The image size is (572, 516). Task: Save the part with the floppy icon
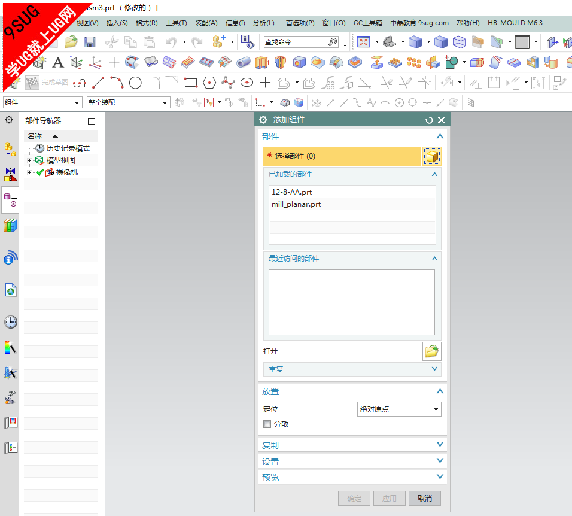pyautogui.click(x=90, y=42)
